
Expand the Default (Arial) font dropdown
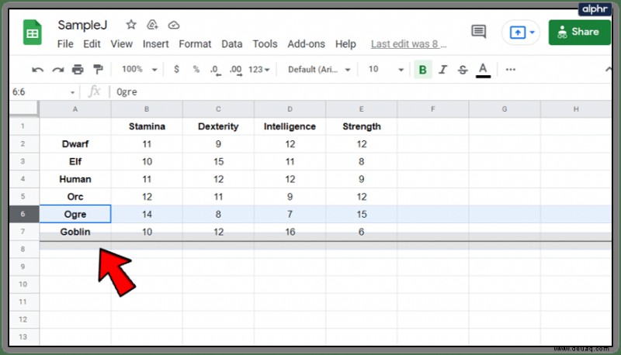pos(319,70)
